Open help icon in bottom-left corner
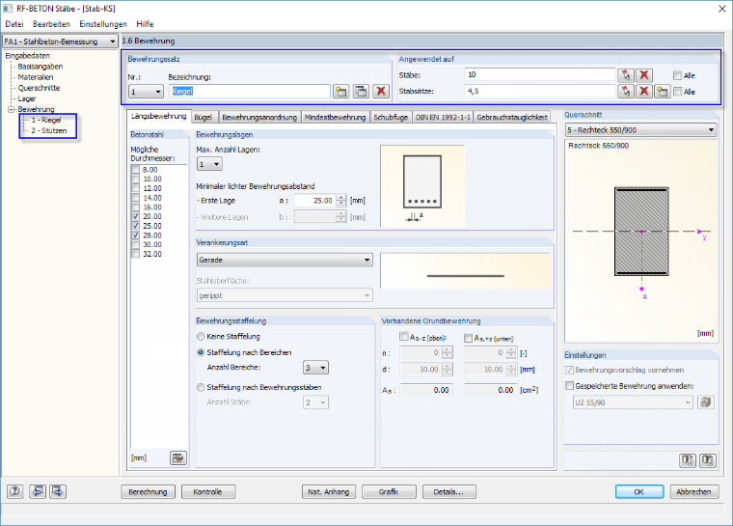 click(x=15, y=491)
